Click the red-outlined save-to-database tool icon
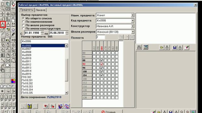Viewport: 202px width, 113px height. pos(3,24)
